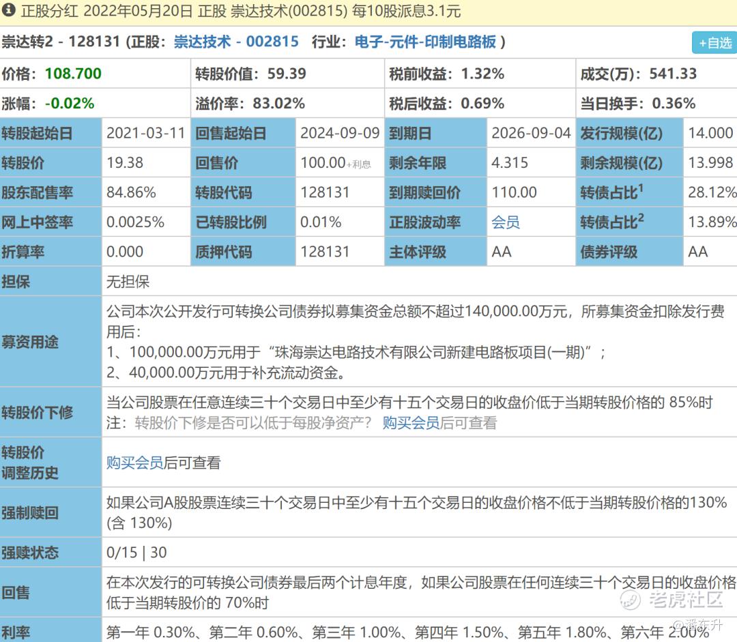Click the 正股波动率 label cell
Viewport: 737px width, 642px height.
(x=435, y=222)
